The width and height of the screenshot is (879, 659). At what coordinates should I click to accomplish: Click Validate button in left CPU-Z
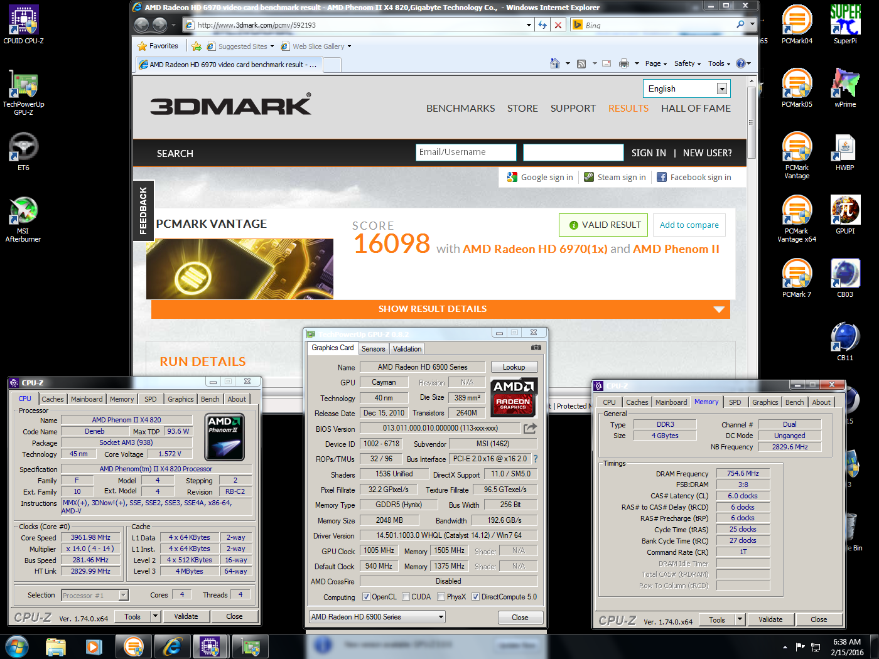pyautogui.click(x=186, y=616)
